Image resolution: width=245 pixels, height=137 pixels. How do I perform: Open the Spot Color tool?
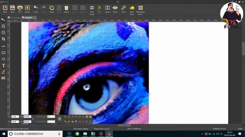pyautogui.click(x=132, y=10)
